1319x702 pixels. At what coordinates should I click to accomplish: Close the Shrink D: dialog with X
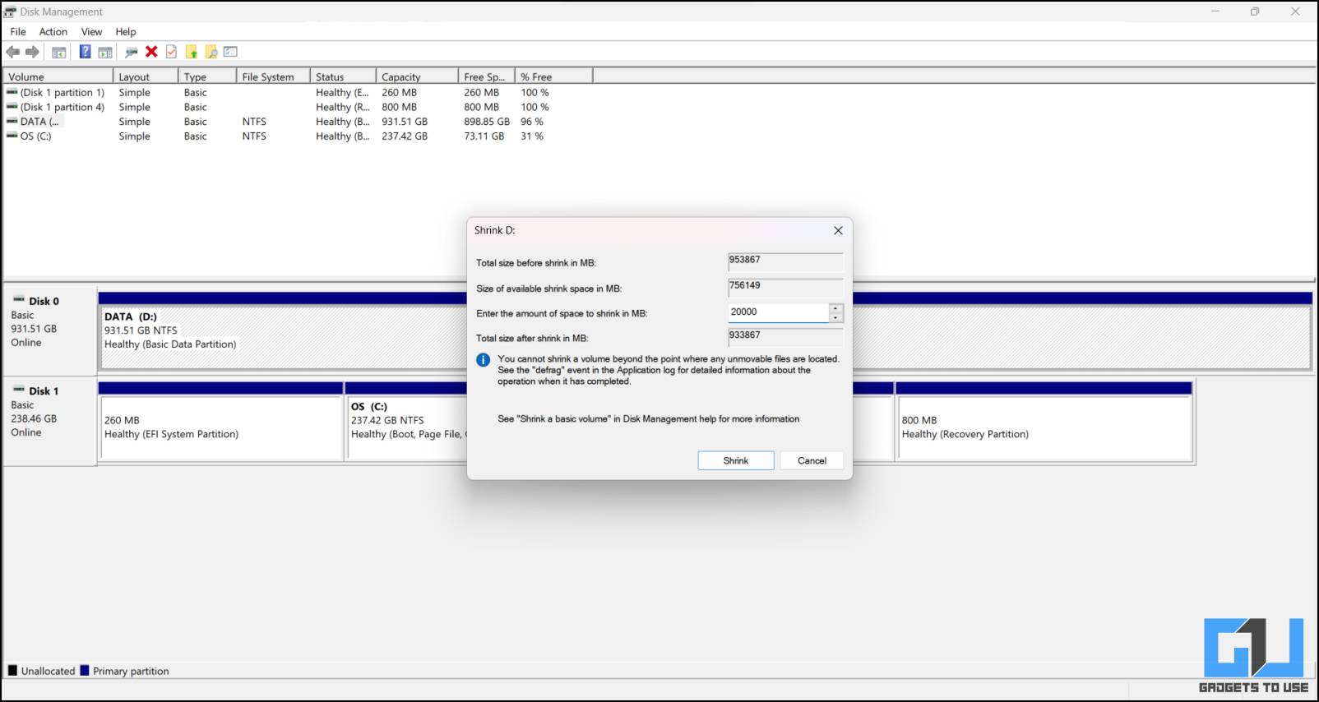(x=838, y=230)
